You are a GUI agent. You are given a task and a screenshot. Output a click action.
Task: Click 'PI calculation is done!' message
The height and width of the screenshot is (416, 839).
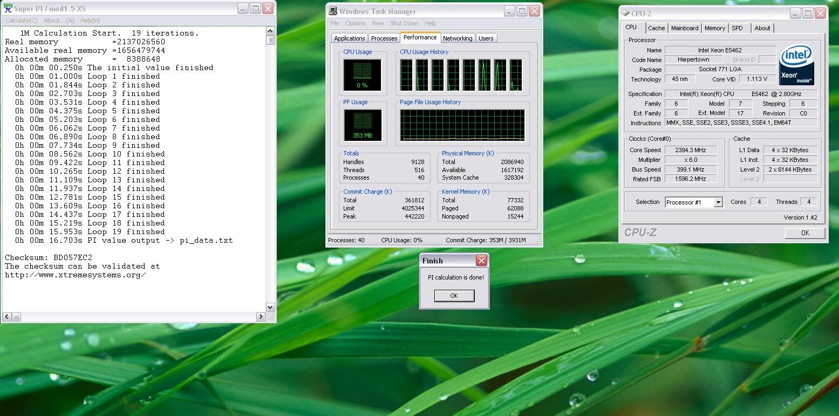456,277
